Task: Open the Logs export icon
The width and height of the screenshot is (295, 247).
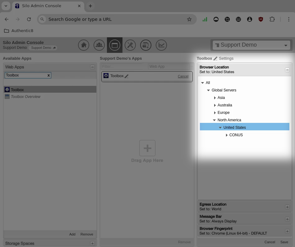Action: (x=146, y=45)
